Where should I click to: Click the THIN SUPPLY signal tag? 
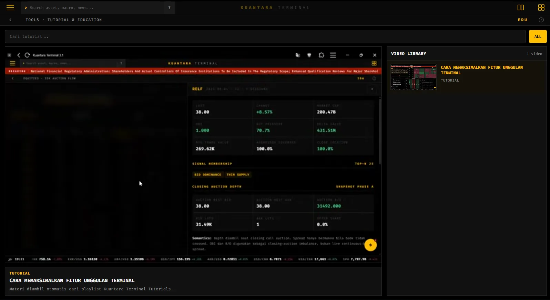click(238, 175)
